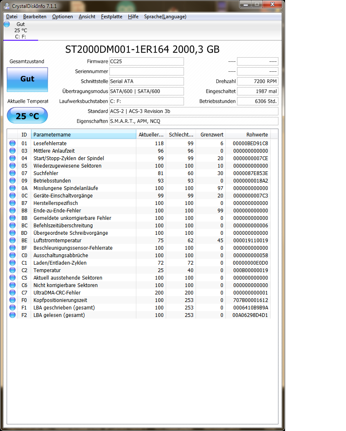Click the Drehzahl field 7200 RPM
The height and width of the screenshot is (431, 346).
[258, 81]
